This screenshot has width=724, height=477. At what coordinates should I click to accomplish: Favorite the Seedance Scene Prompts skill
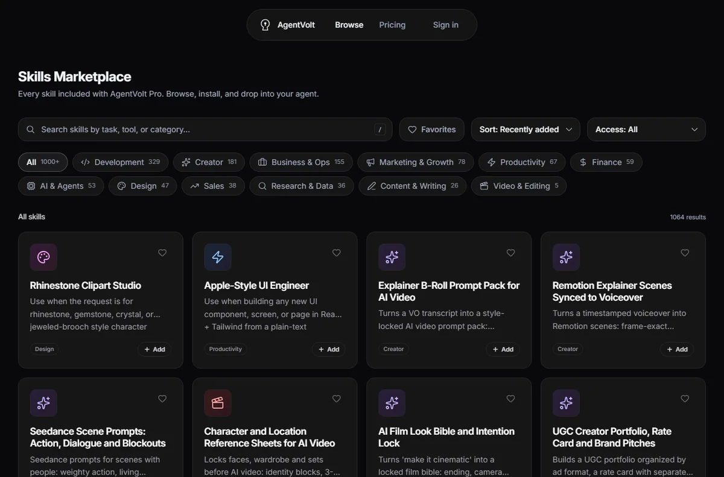coord(162,399)
